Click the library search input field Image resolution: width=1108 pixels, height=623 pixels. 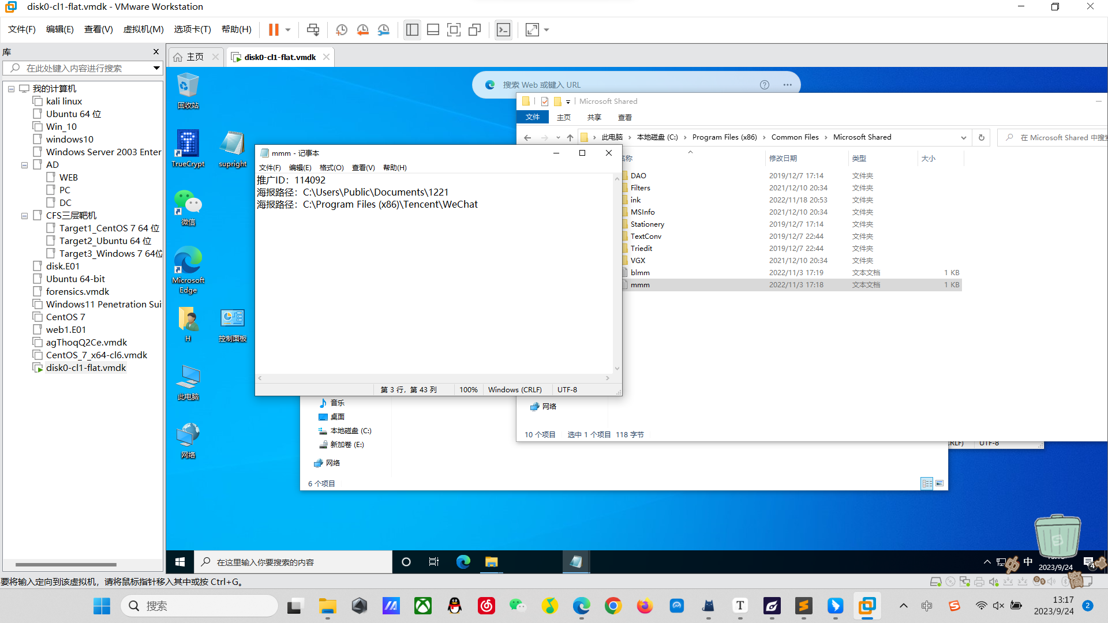pos(81,68)
